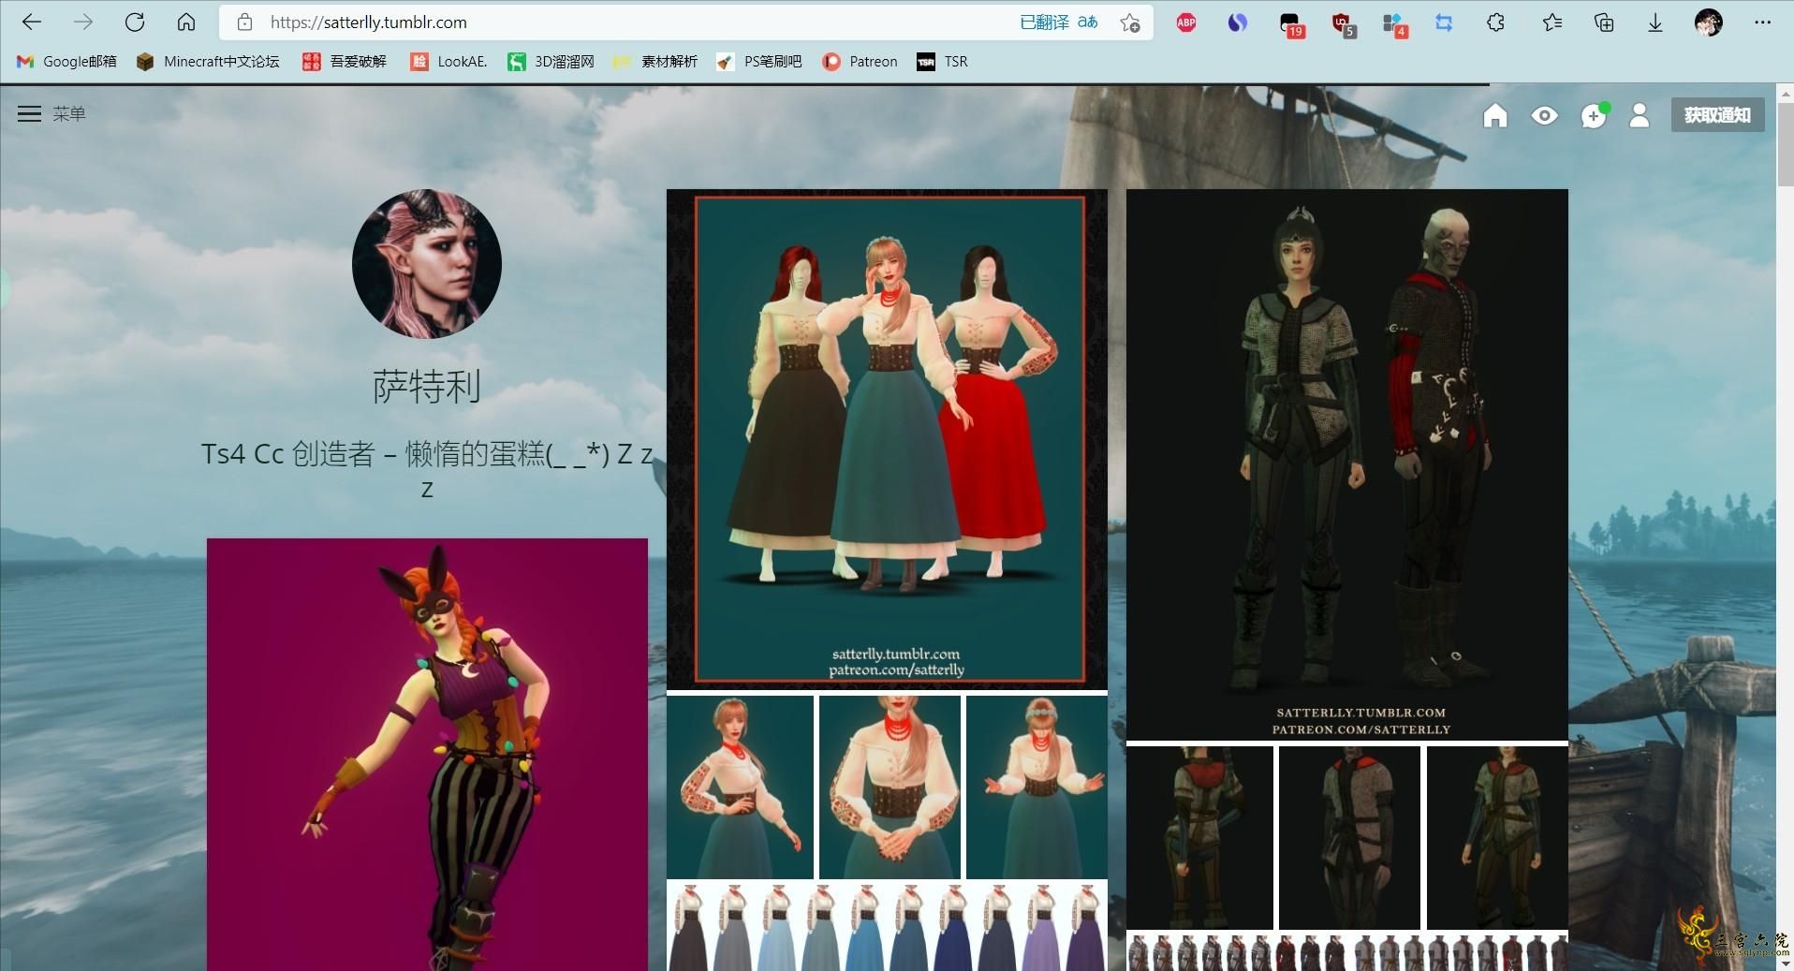Open extension with red 19 badge
Image resolution: width=1794 pixels, height=971 pixels.
(1290, 24)
